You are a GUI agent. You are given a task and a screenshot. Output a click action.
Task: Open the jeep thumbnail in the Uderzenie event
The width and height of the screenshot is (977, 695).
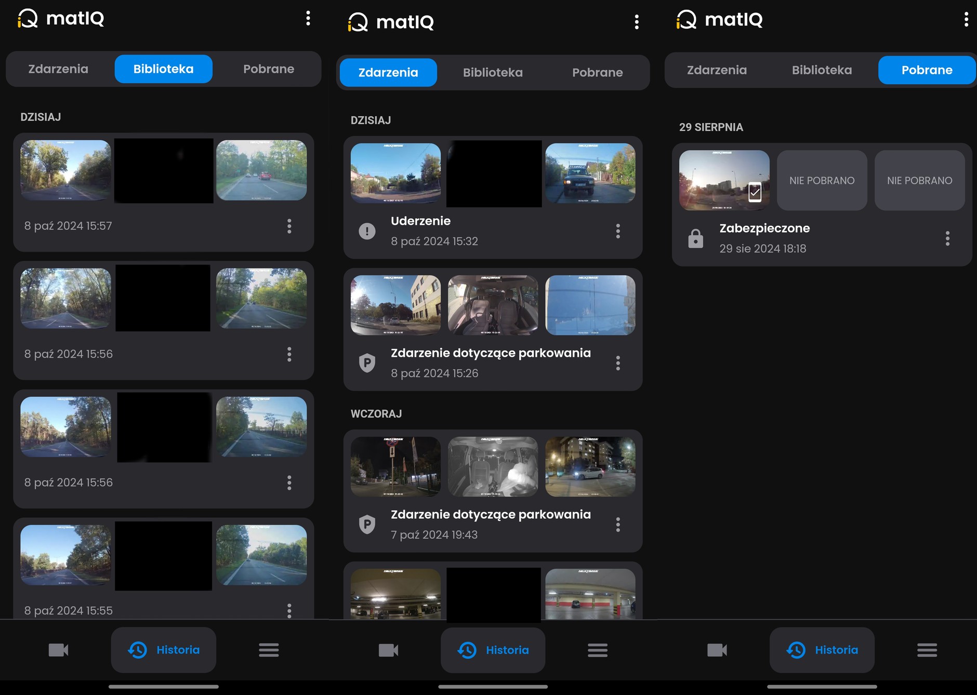590,173
